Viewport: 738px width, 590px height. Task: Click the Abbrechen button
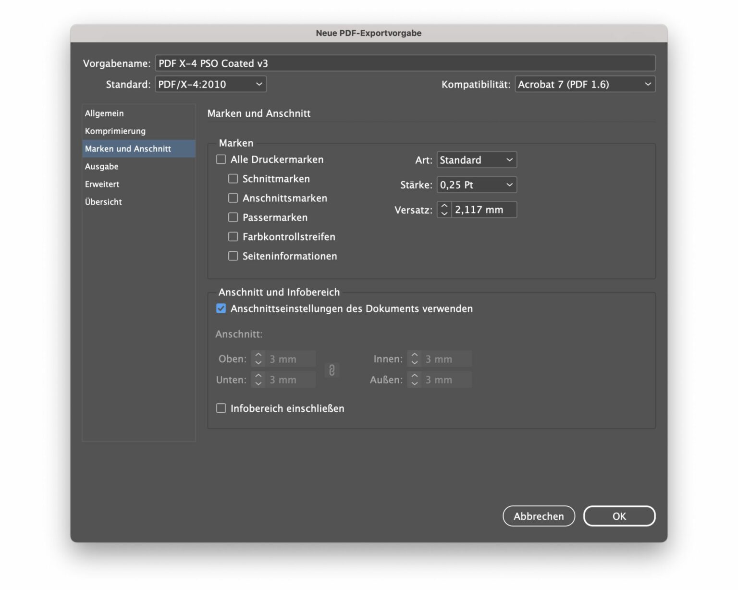point(539,516)
